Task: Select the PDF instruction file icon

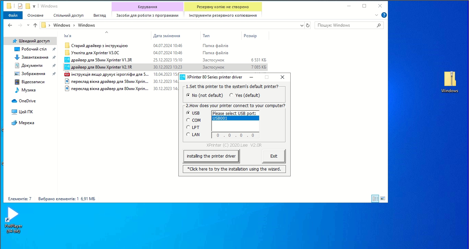Action: (67, 74)
